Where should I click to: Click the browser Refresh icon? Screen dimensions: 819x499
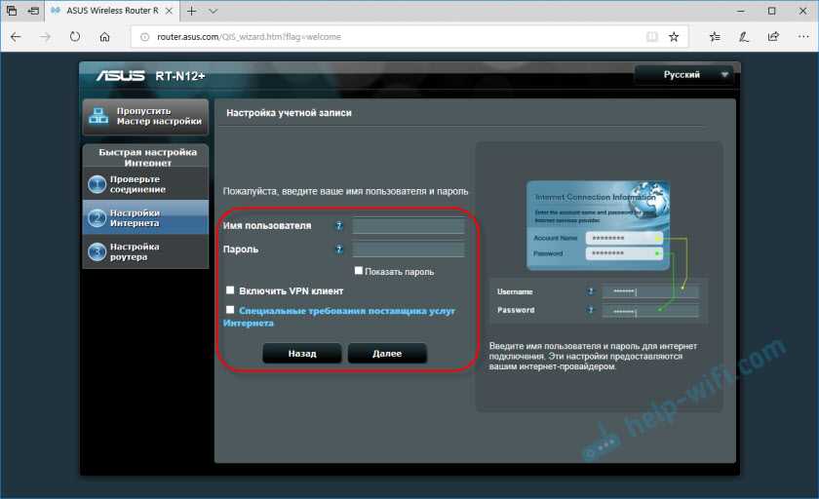[75, 37]
